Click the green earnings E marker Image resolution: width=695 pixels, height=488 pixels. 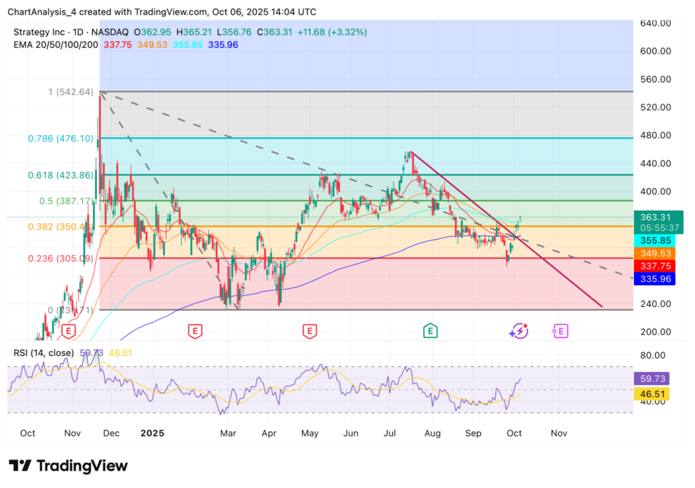429,331
